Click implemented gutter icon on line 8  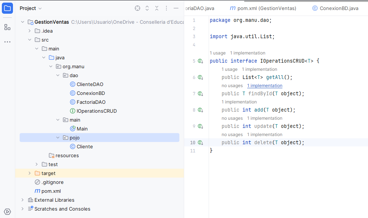pyautogui.click(x=200, y=110)
